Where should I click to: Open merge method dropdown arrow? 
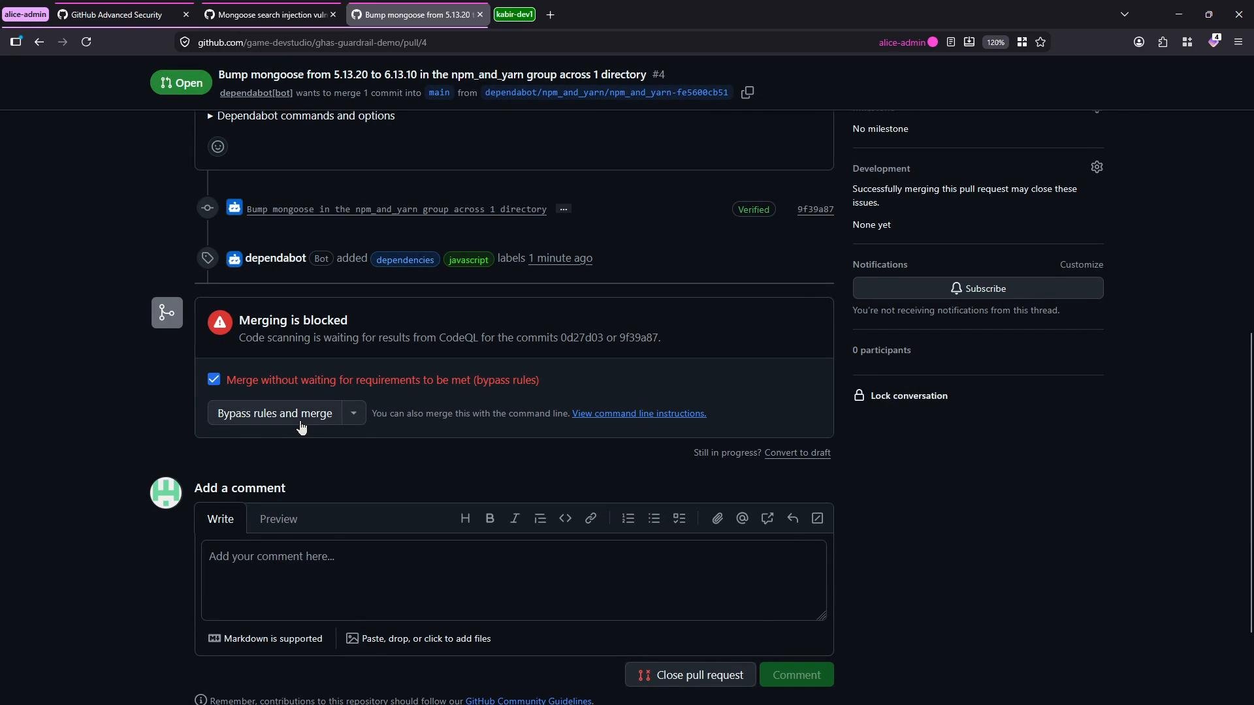click(x=353, y=413)
